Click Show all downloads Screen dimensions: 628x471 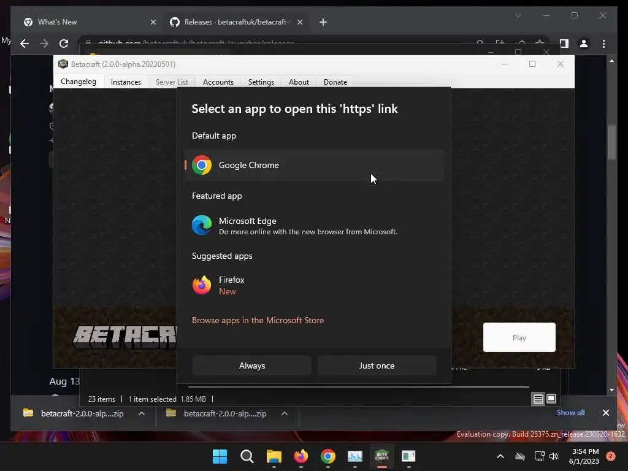[570, 413]
